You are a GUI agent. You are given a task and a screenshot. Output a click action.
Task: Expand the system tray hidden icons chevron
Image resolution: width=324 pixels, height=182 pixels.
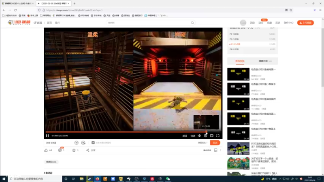280,179
